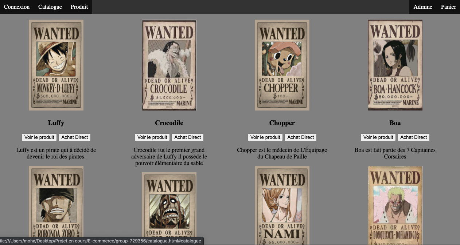Purchase Chopper using Achat Direct
Screen dimensions: 460x245
(300, 137)
